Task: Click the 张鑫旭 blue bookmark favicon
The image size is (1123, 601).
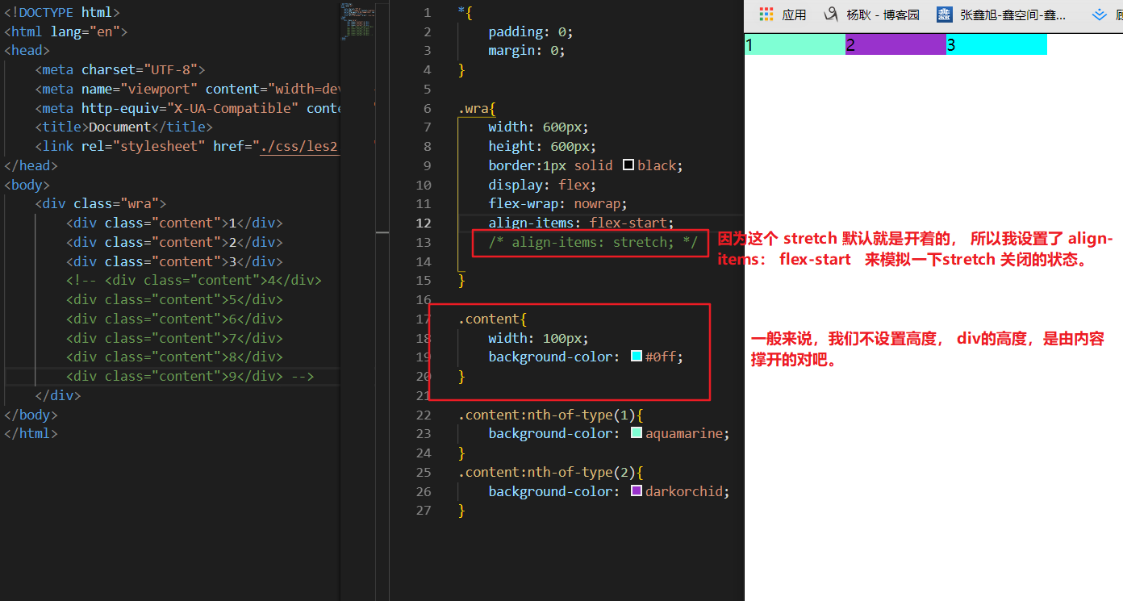Action: coord(944,15)
